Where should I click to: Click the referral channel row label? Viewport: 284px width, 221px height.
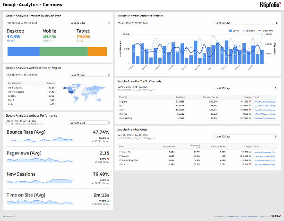(123, 114)
